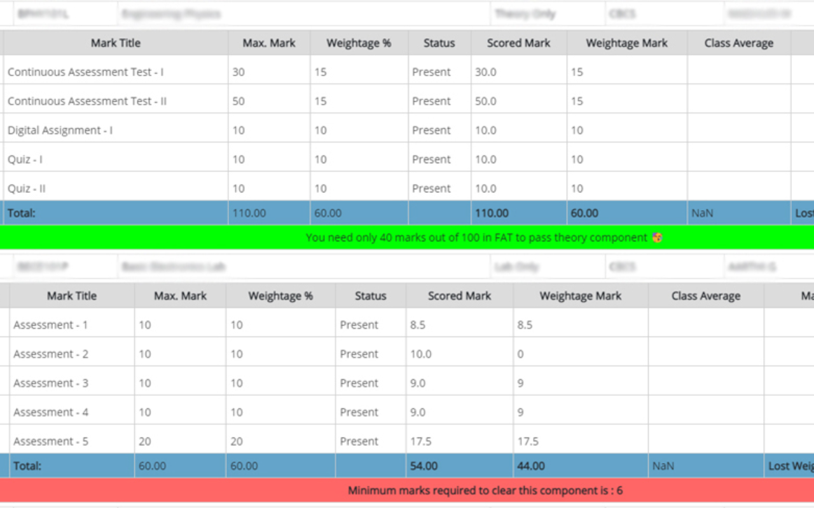Click the 'Quiz - II' mark title
The height and width of the screenshot is (508, 814).
(27, 189)
